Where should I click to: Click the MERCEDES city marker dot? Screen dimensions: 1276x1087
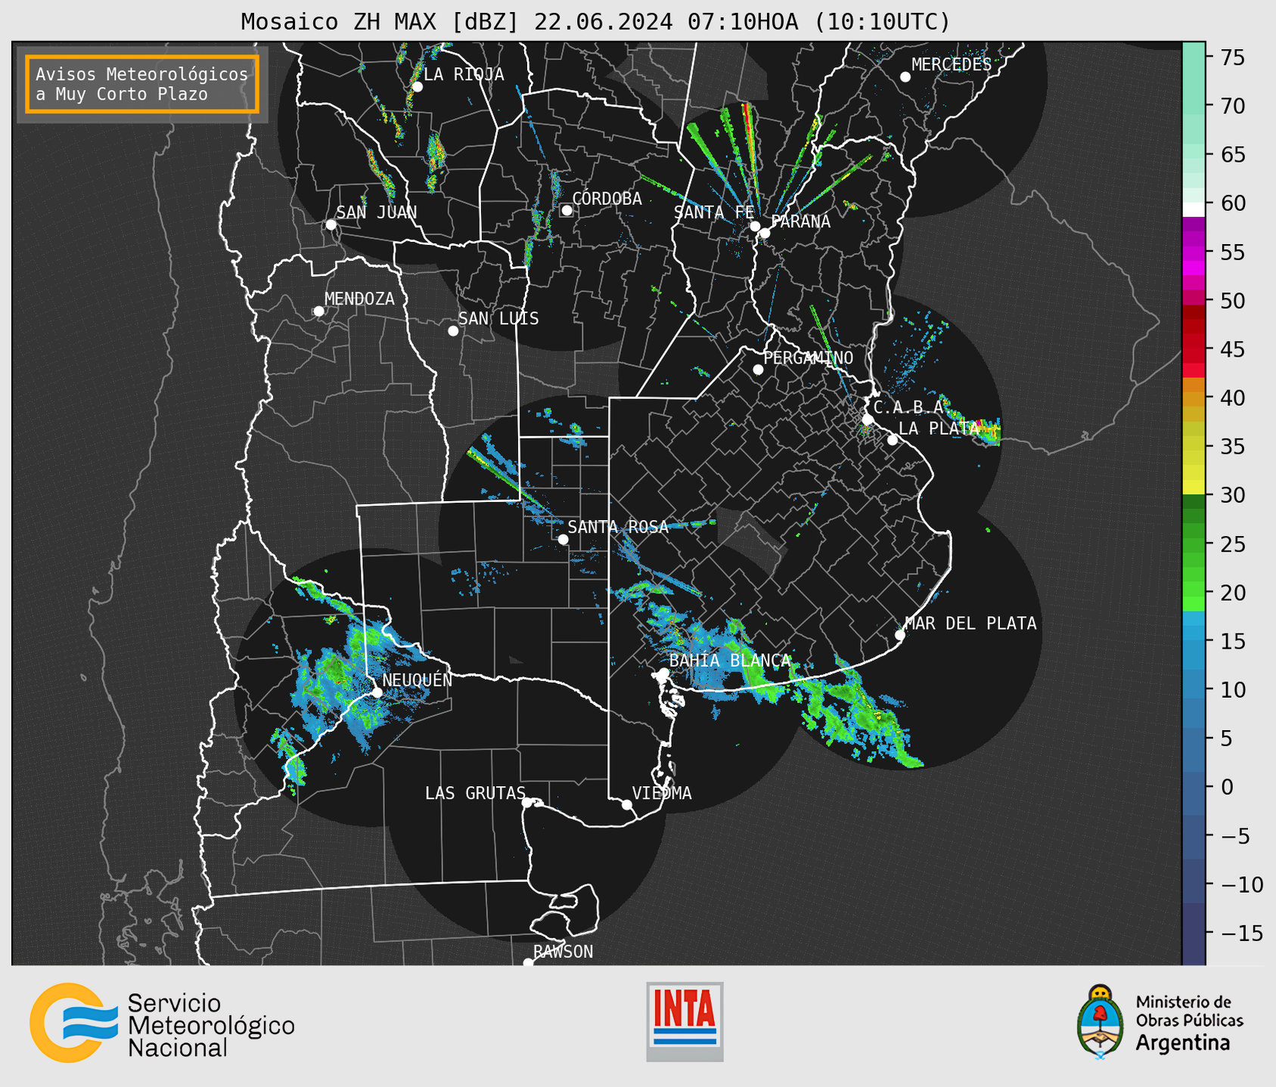(905, 77)
